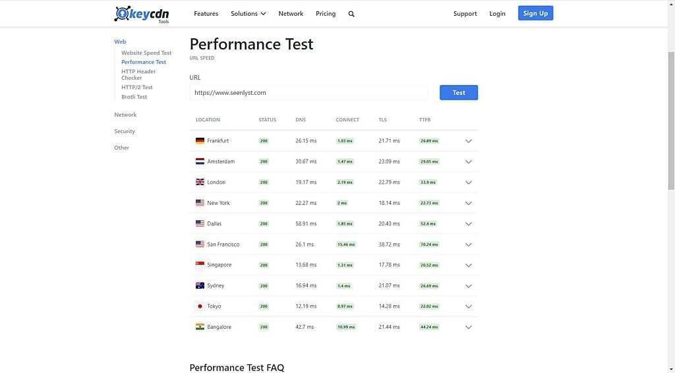Expand the Frankfurt row details
This screenshot has width=675, height=373.
(469, 141)
